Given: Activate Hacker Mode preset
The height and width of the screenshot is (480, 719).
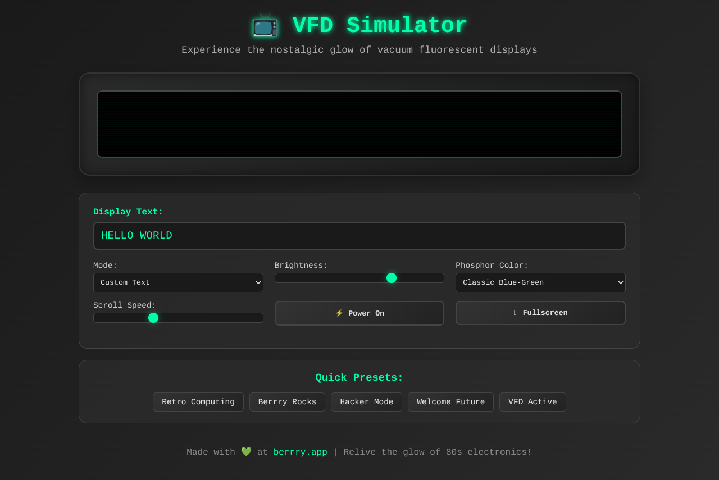Looking at the screenshot, I should click(366, 401).
